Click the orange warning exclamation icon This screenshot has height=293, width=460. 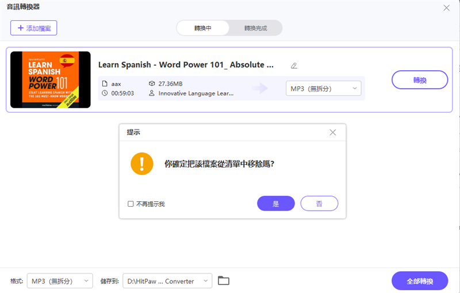(142, 164)
